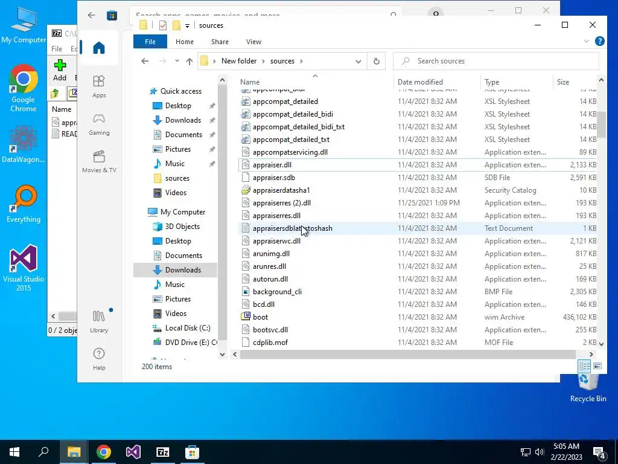
Task: Open Apps section in Microsoft Store
Action: [99, 86]
